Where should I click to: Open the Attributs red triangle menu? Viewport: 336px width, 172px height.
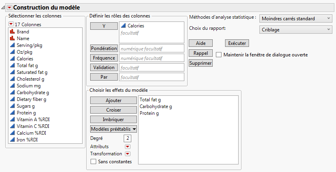pos(128,147)
